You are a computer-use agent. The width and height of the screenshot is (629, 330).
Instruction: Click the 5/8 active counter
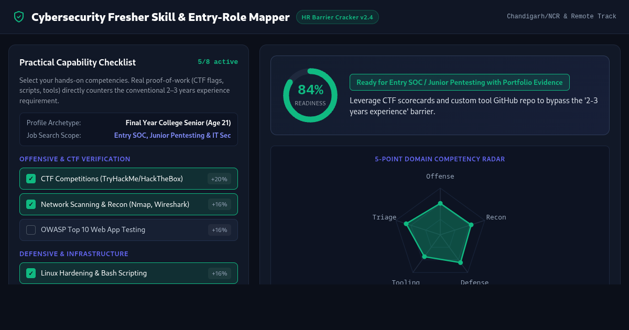coord(218,62)
